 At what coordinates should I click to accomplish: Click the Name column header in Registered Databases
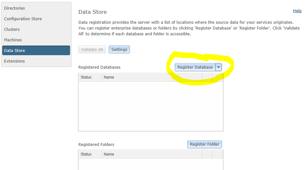click(x=152, y=77)
